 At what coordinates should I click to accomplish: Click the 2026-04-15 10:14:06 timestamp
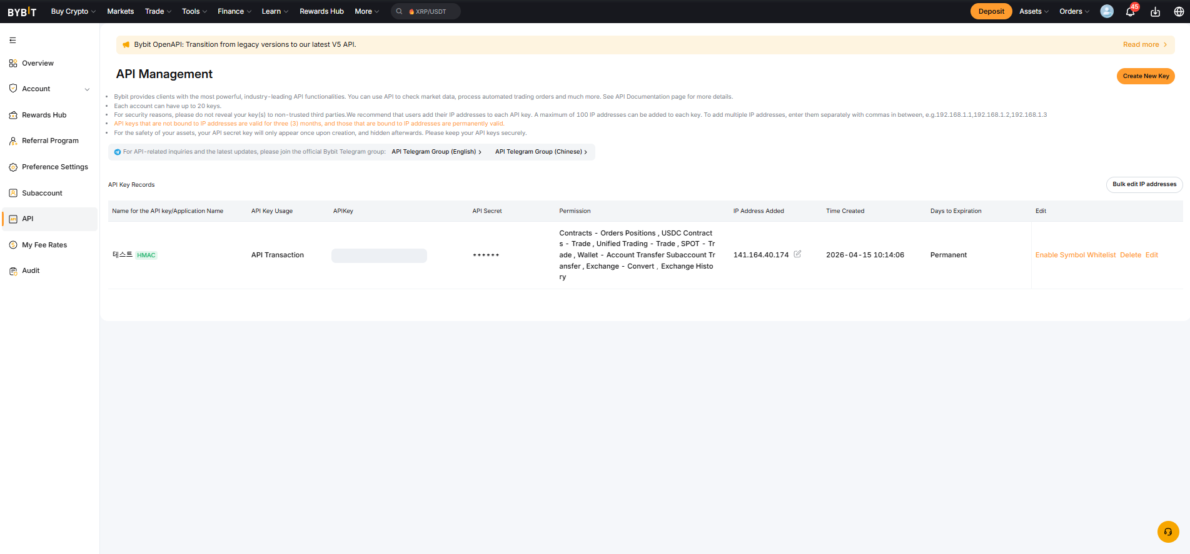point(865,255)
